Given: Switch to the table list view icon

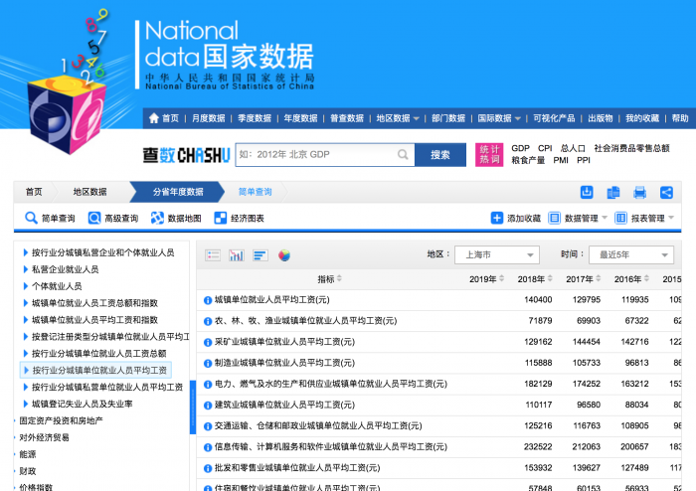Looking at the screenshot, I should [213, 255].
